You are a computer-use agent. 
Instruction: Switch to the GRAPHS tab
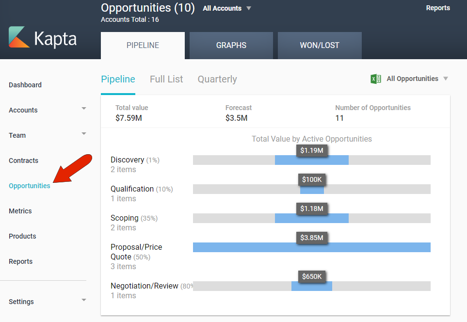(x=231, y=46)
